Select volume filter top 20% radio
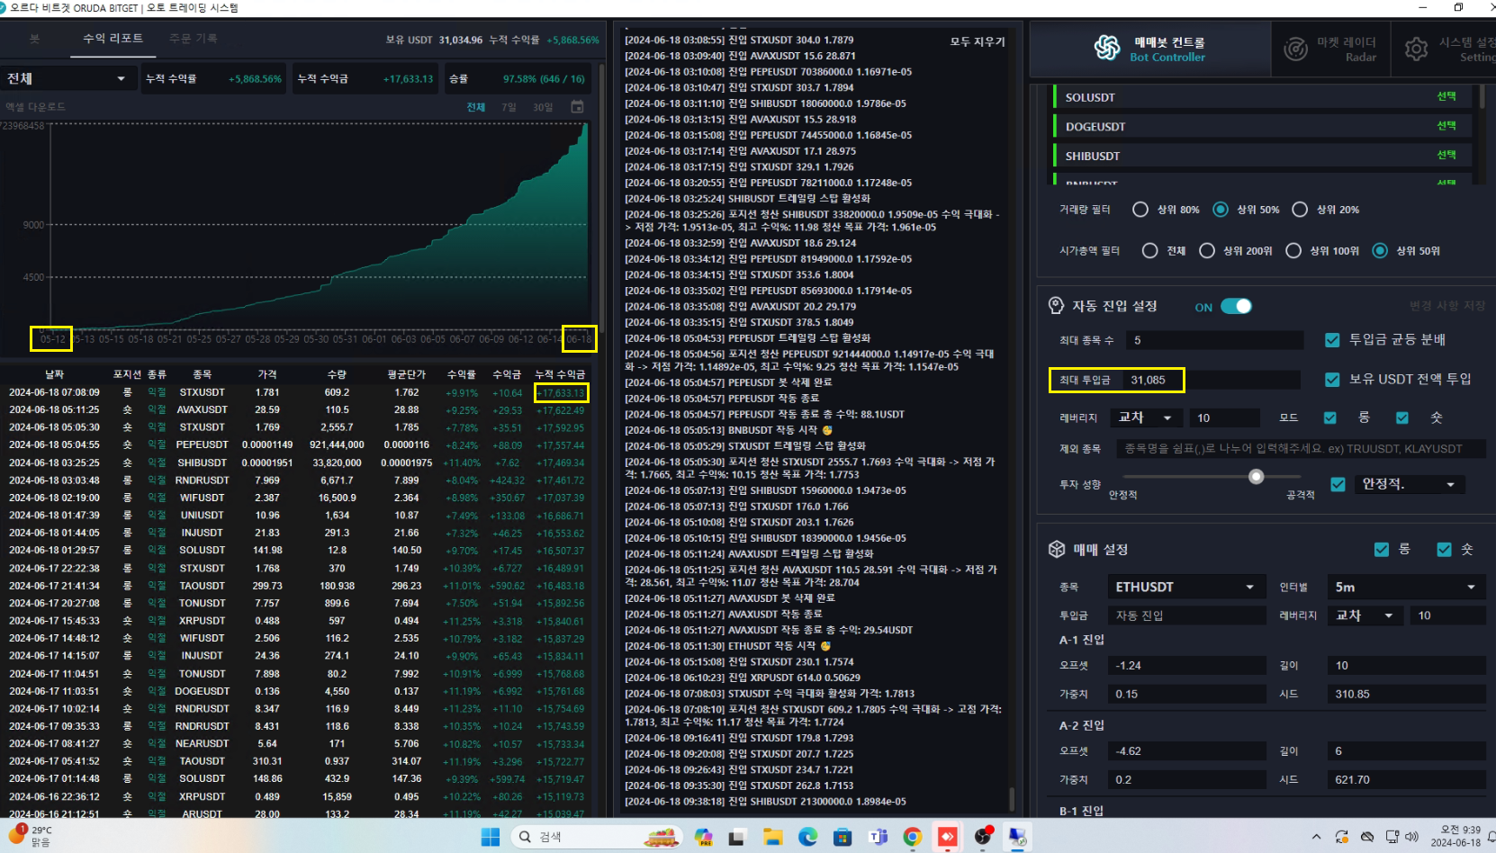 pyautogui.click(x=1300, y=210)
